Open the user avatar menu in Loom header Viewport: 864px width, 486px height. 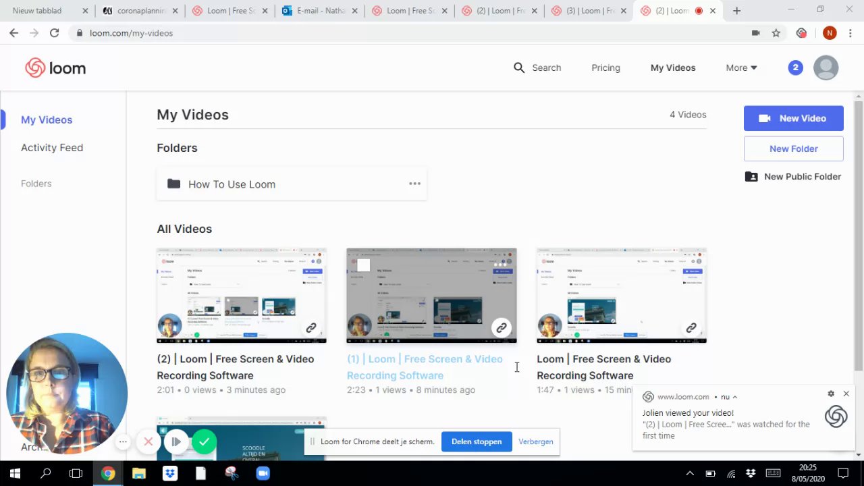(x=826, y=67)
